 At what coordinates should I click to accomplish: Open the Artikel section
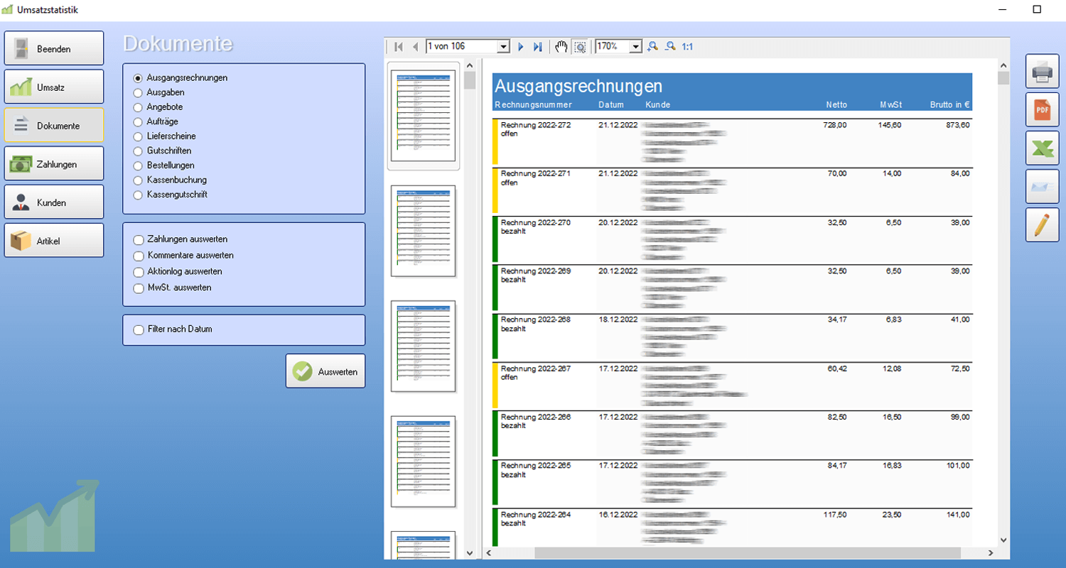pyautogui.click(x=54, y=240)
